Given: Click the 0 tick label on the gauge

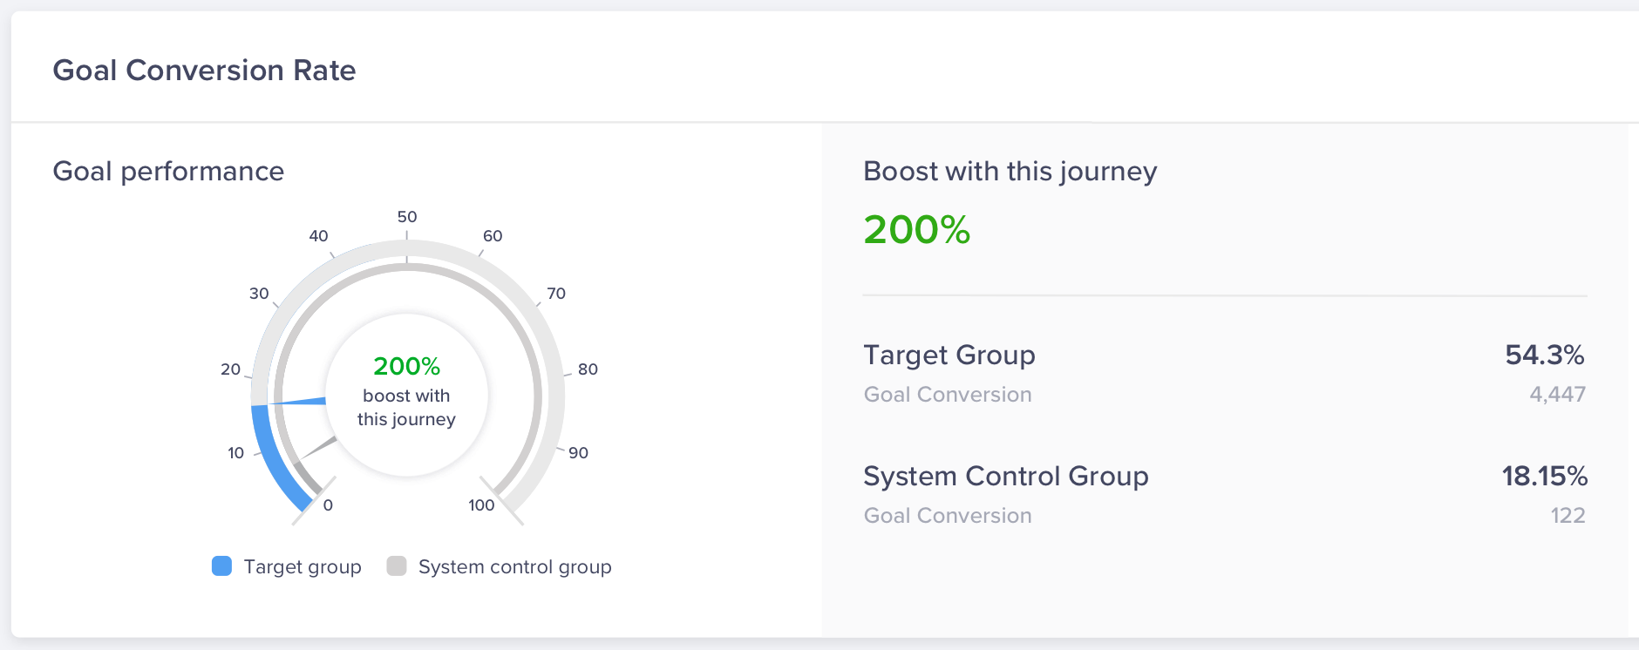Looking at the screenshot, I should [x=328, y=505].
